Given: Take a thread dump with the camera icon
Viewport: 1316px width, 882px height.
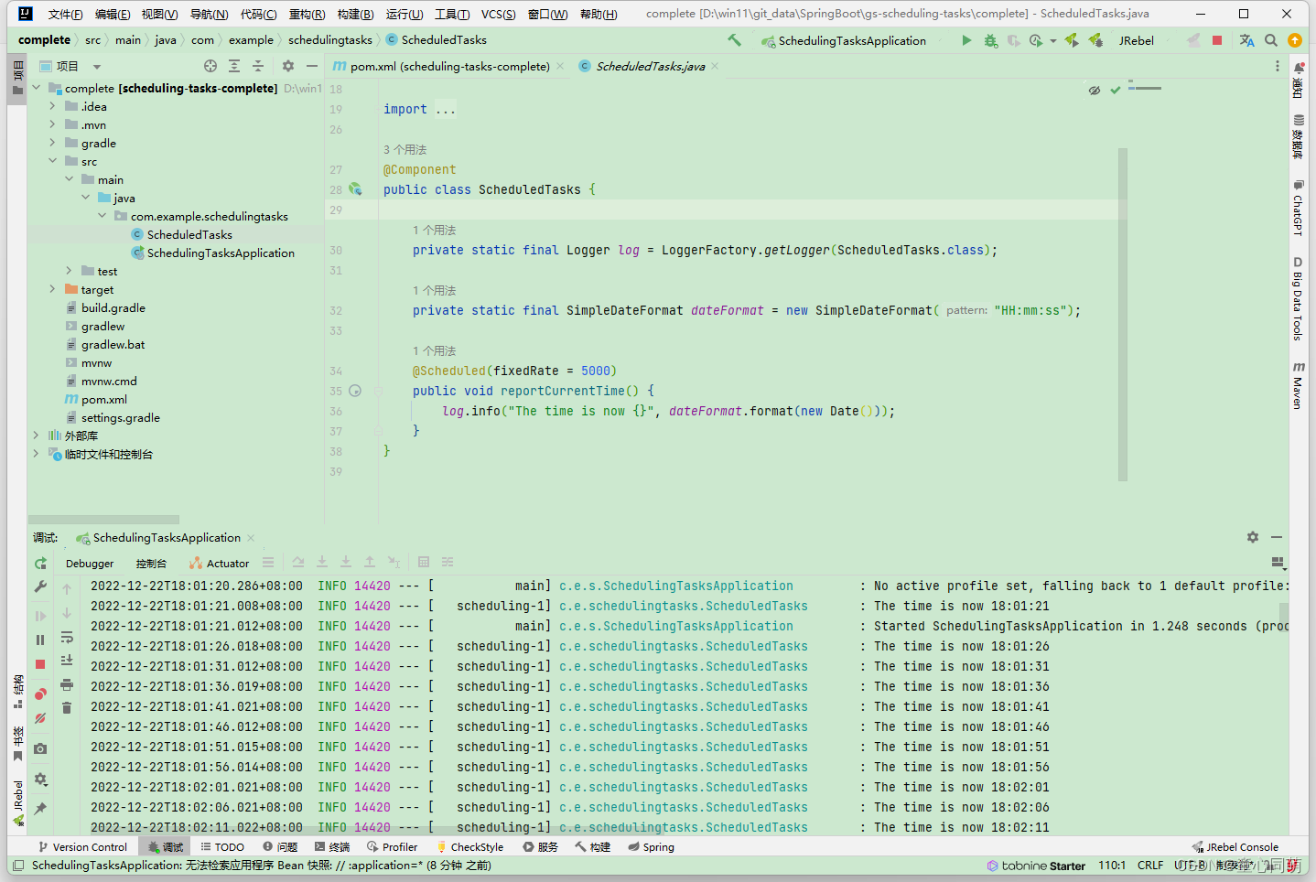Looking at the screenshot, I should (40, 748).
